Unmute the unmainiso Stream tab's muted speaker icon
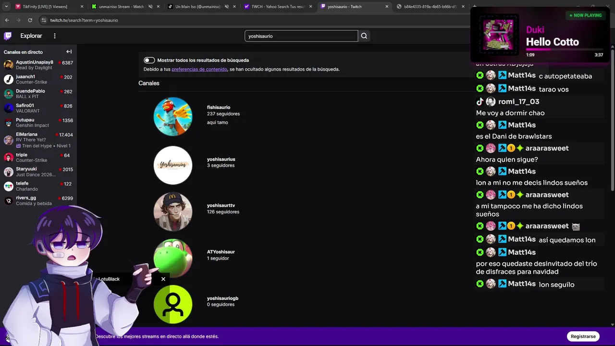This screenshot has height=346, width=615. (150, 7)
